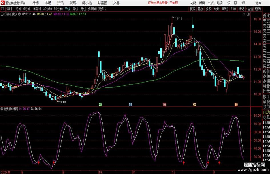Click 证券交易未登录 login link
Image resolution: width=270 pixels, height=174 pixels.
(158, 3)
